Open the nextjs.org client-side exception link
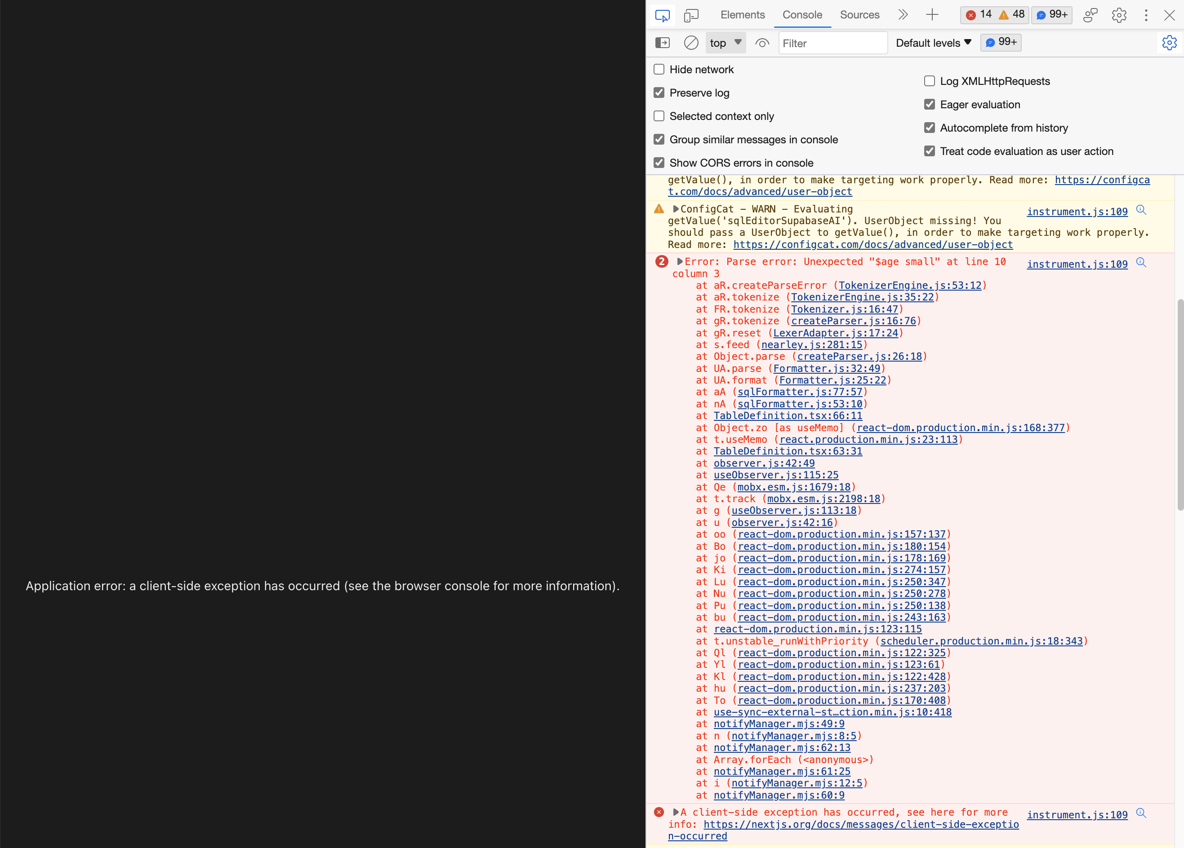 [x=861, y=824]
